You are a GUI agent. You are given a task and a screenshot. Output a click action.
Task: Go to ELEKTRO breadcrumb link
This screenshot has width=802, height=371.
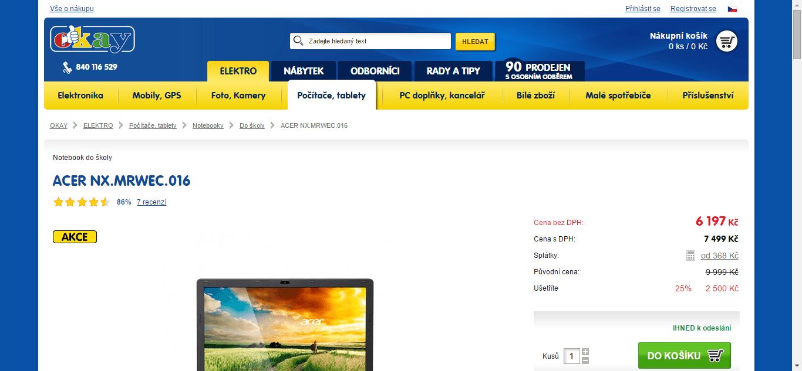pos(98,125)
